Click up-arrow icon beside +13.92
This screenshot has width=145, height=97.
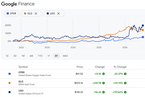(103, 74)
